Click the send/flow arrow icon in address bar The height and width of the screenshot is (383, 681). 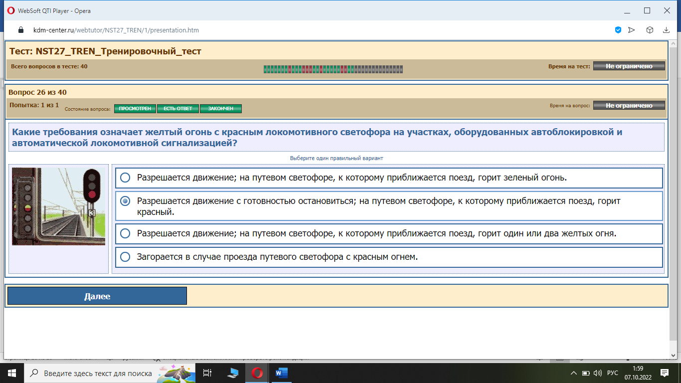coord(632,30)
